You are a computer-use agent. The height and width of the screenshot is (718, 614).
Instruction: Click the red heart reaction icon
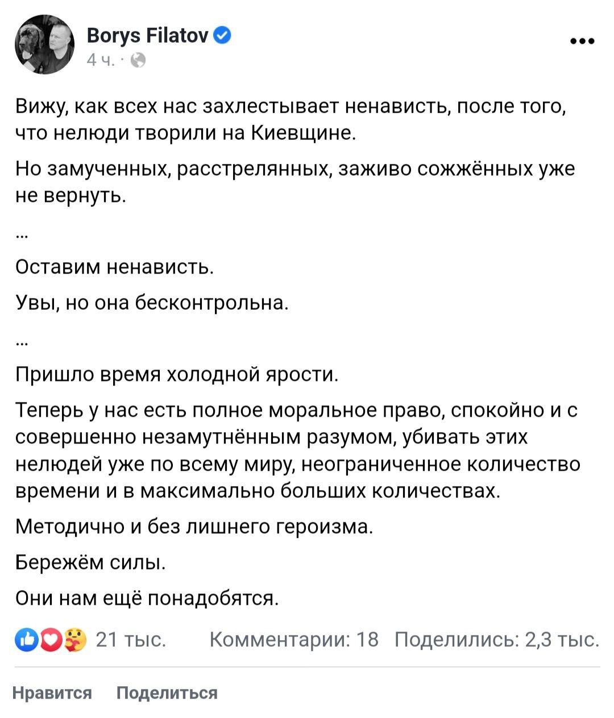coord(51,640)
